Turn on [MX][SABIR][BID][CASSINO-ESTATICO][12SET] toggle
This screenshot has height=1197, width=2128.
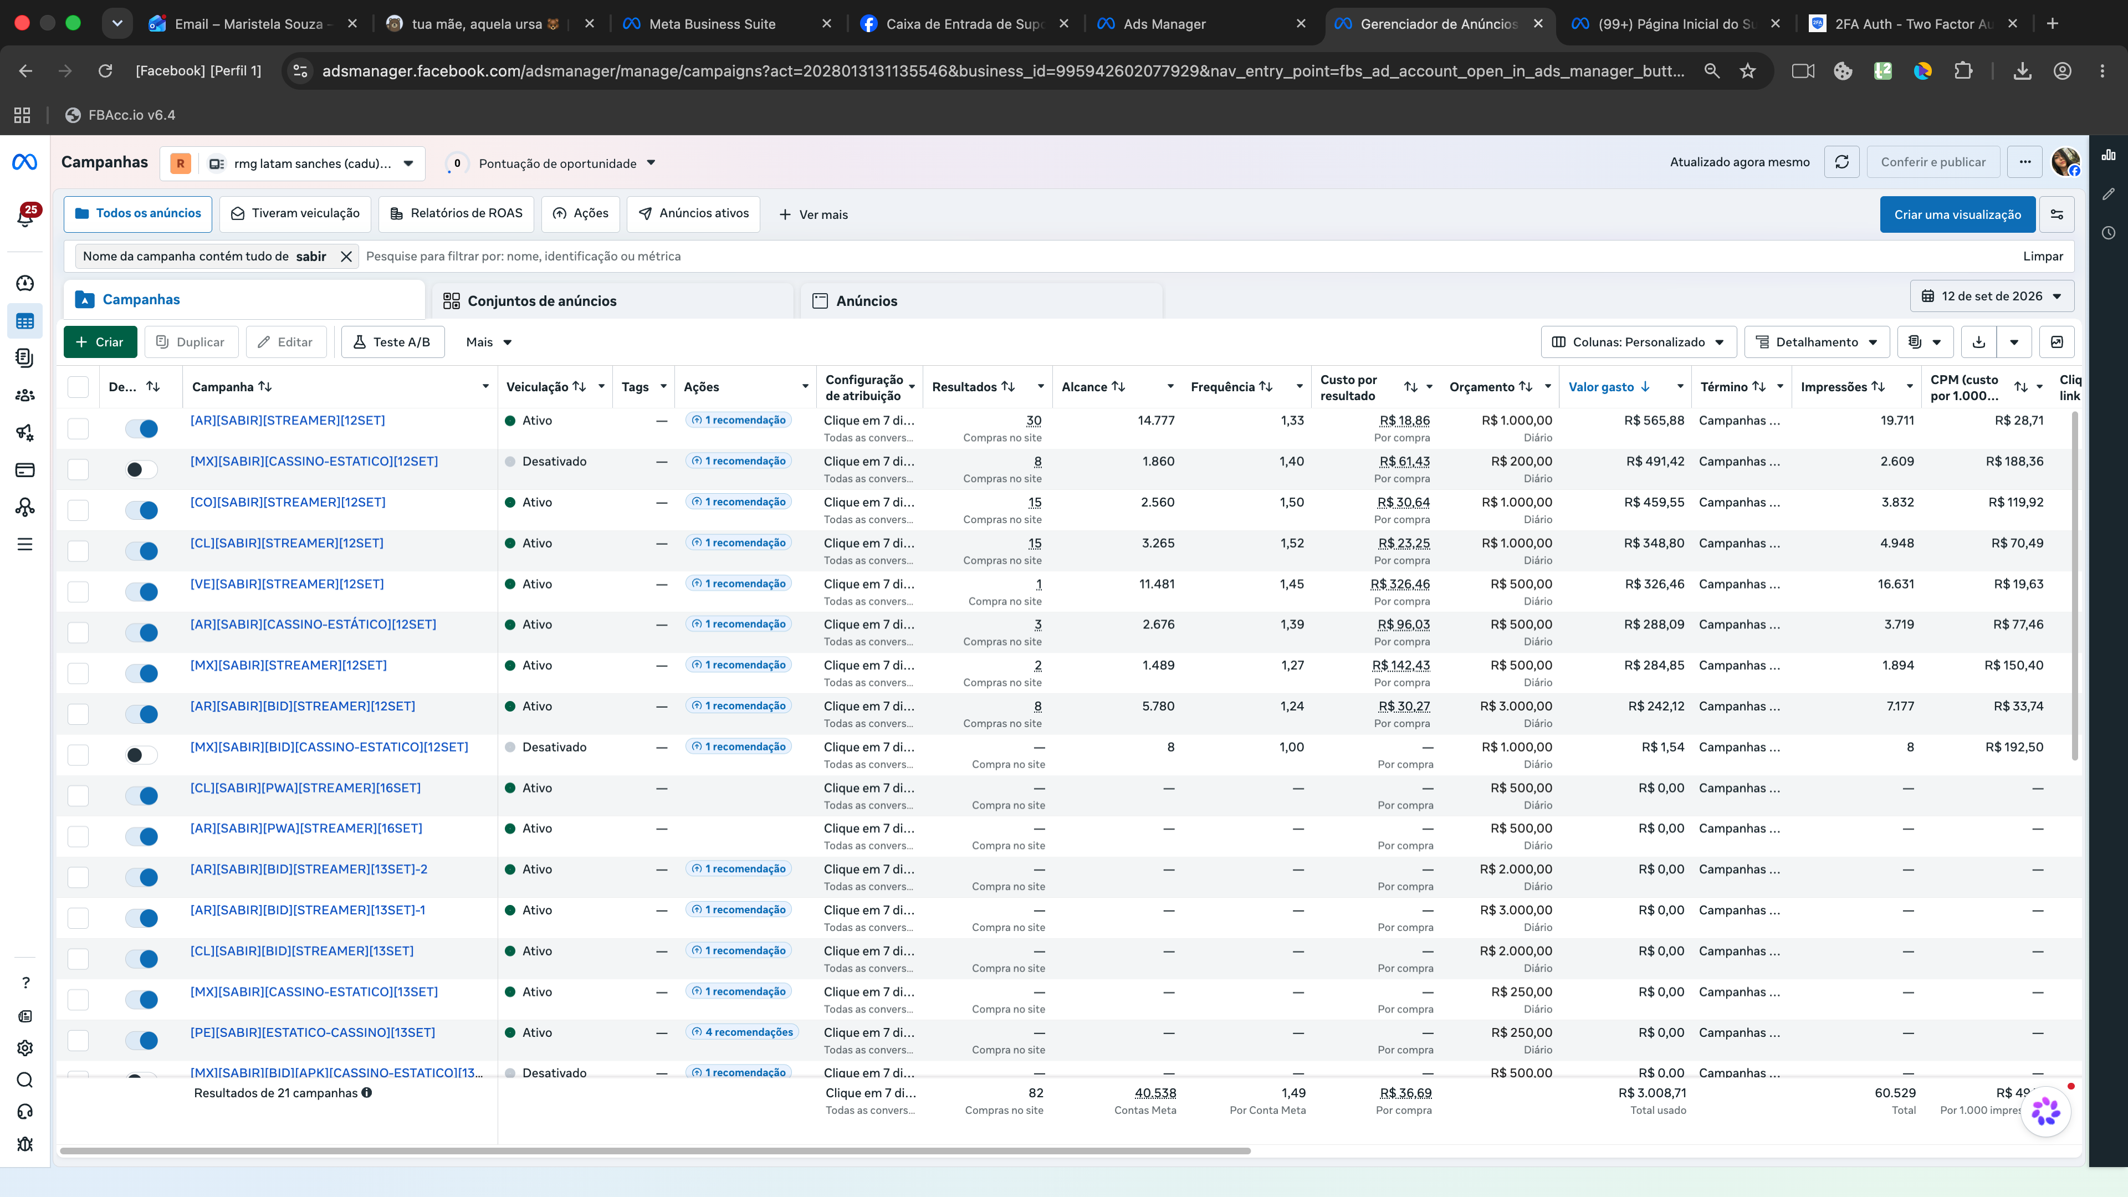pos(141,755)
